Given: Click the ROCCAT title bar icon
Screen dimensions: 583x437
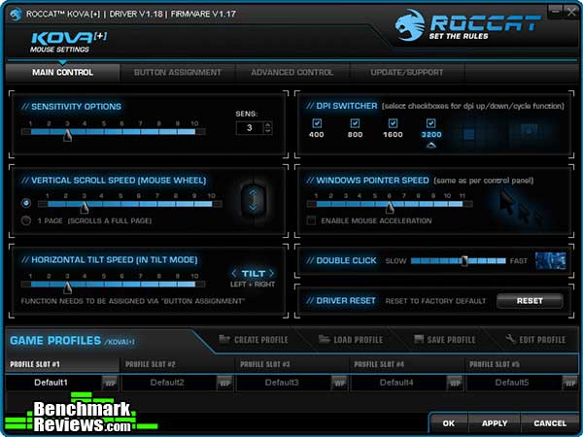Looking at the screenshot, I should [16, 15].
